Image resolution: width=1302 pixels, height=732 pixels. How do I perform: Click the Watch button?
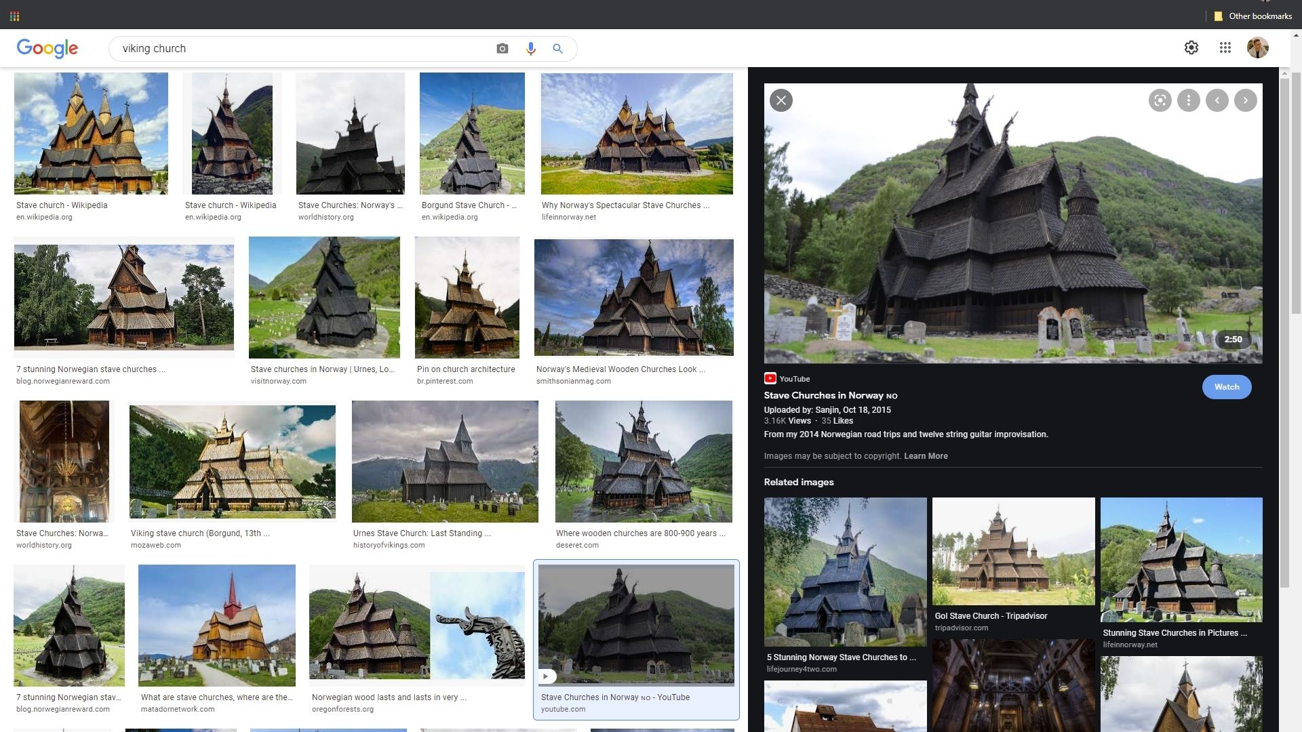coord(1227,387)
